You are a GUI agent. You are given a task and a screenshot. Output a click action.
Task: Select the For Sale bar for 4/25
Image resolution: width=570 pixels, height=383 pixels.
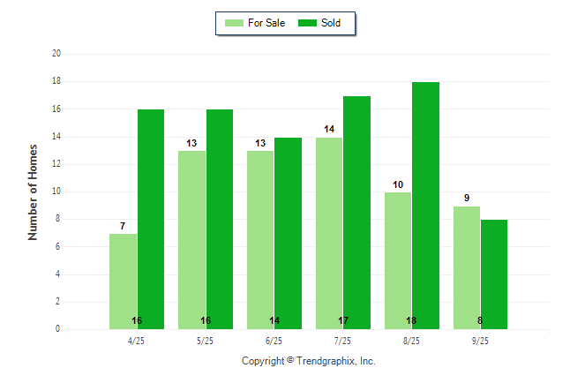click(123, 281)
